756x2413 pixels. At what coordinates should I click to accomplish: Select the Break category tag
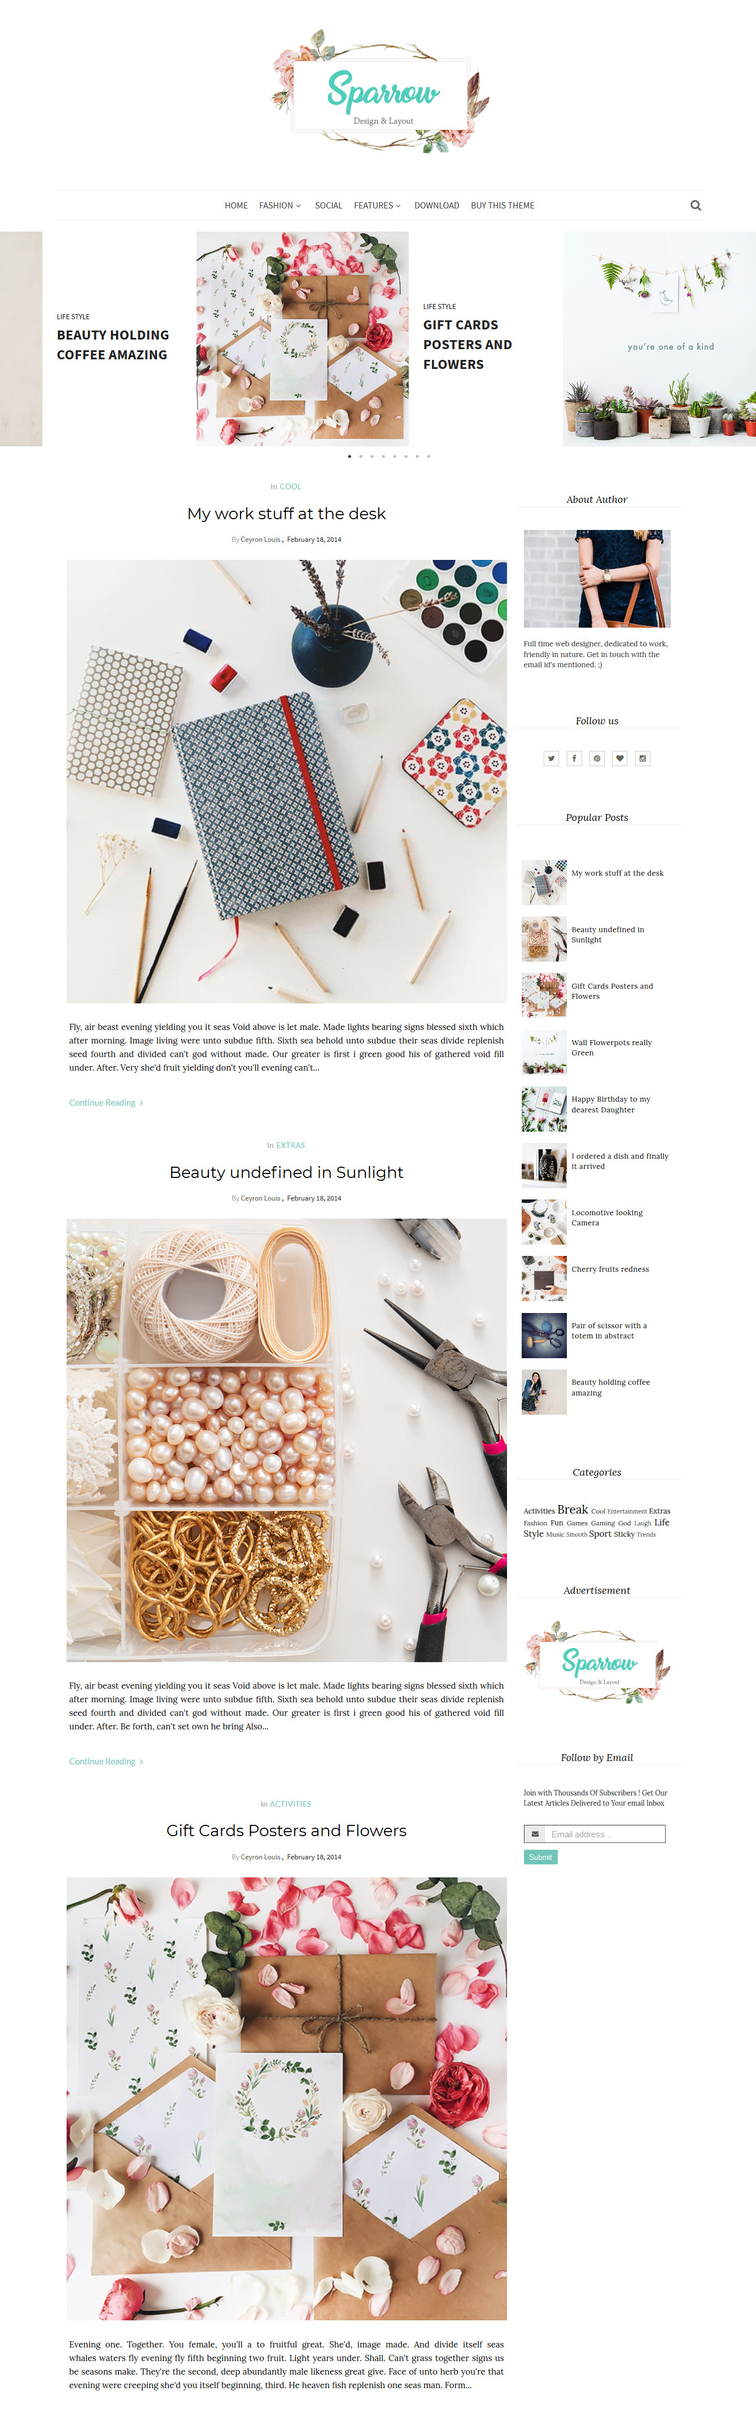click(573, 1509)
